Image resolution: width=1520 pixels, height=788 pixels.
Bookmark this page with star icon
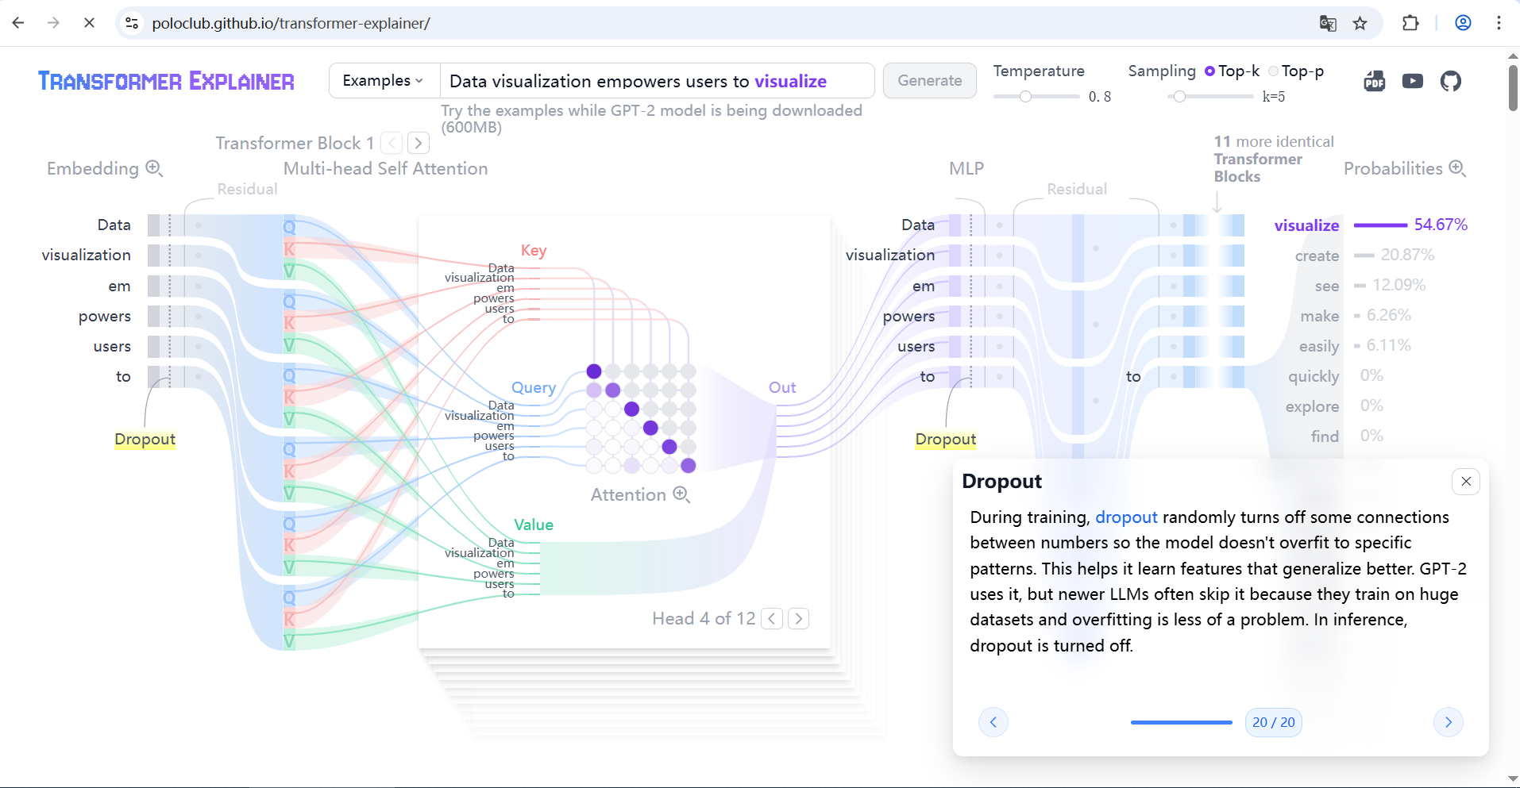point(1360,23)
